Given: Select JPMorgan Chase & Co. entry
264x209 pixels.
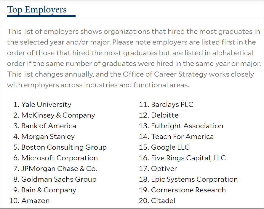Looking at the screenshot, I should 59,169.
